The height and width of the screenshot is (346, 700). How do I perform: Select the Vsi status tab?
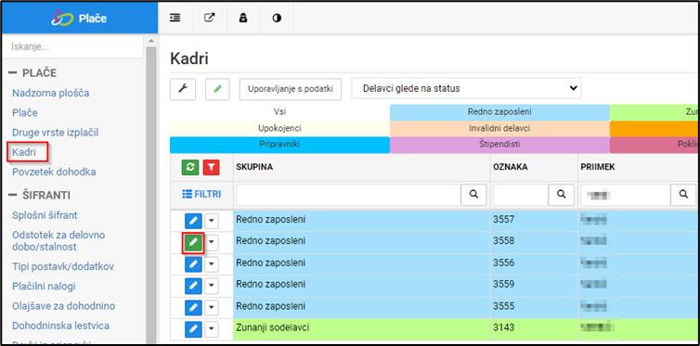280,112
